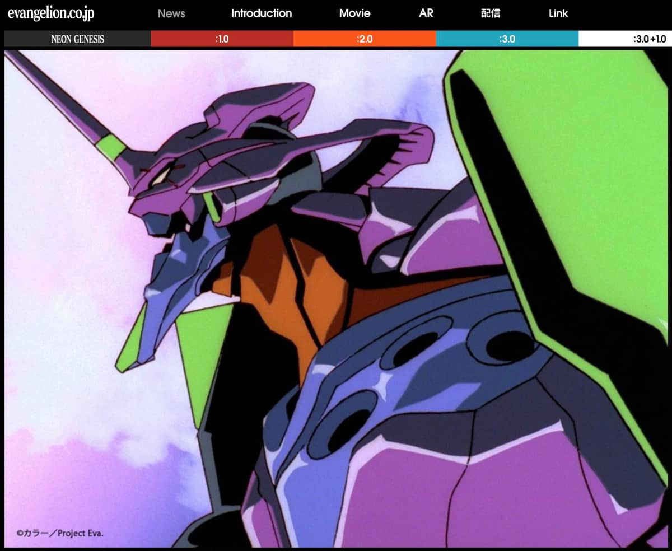
Task: Click the green stripe on the Eva's horn
Action: pos(111,147)
